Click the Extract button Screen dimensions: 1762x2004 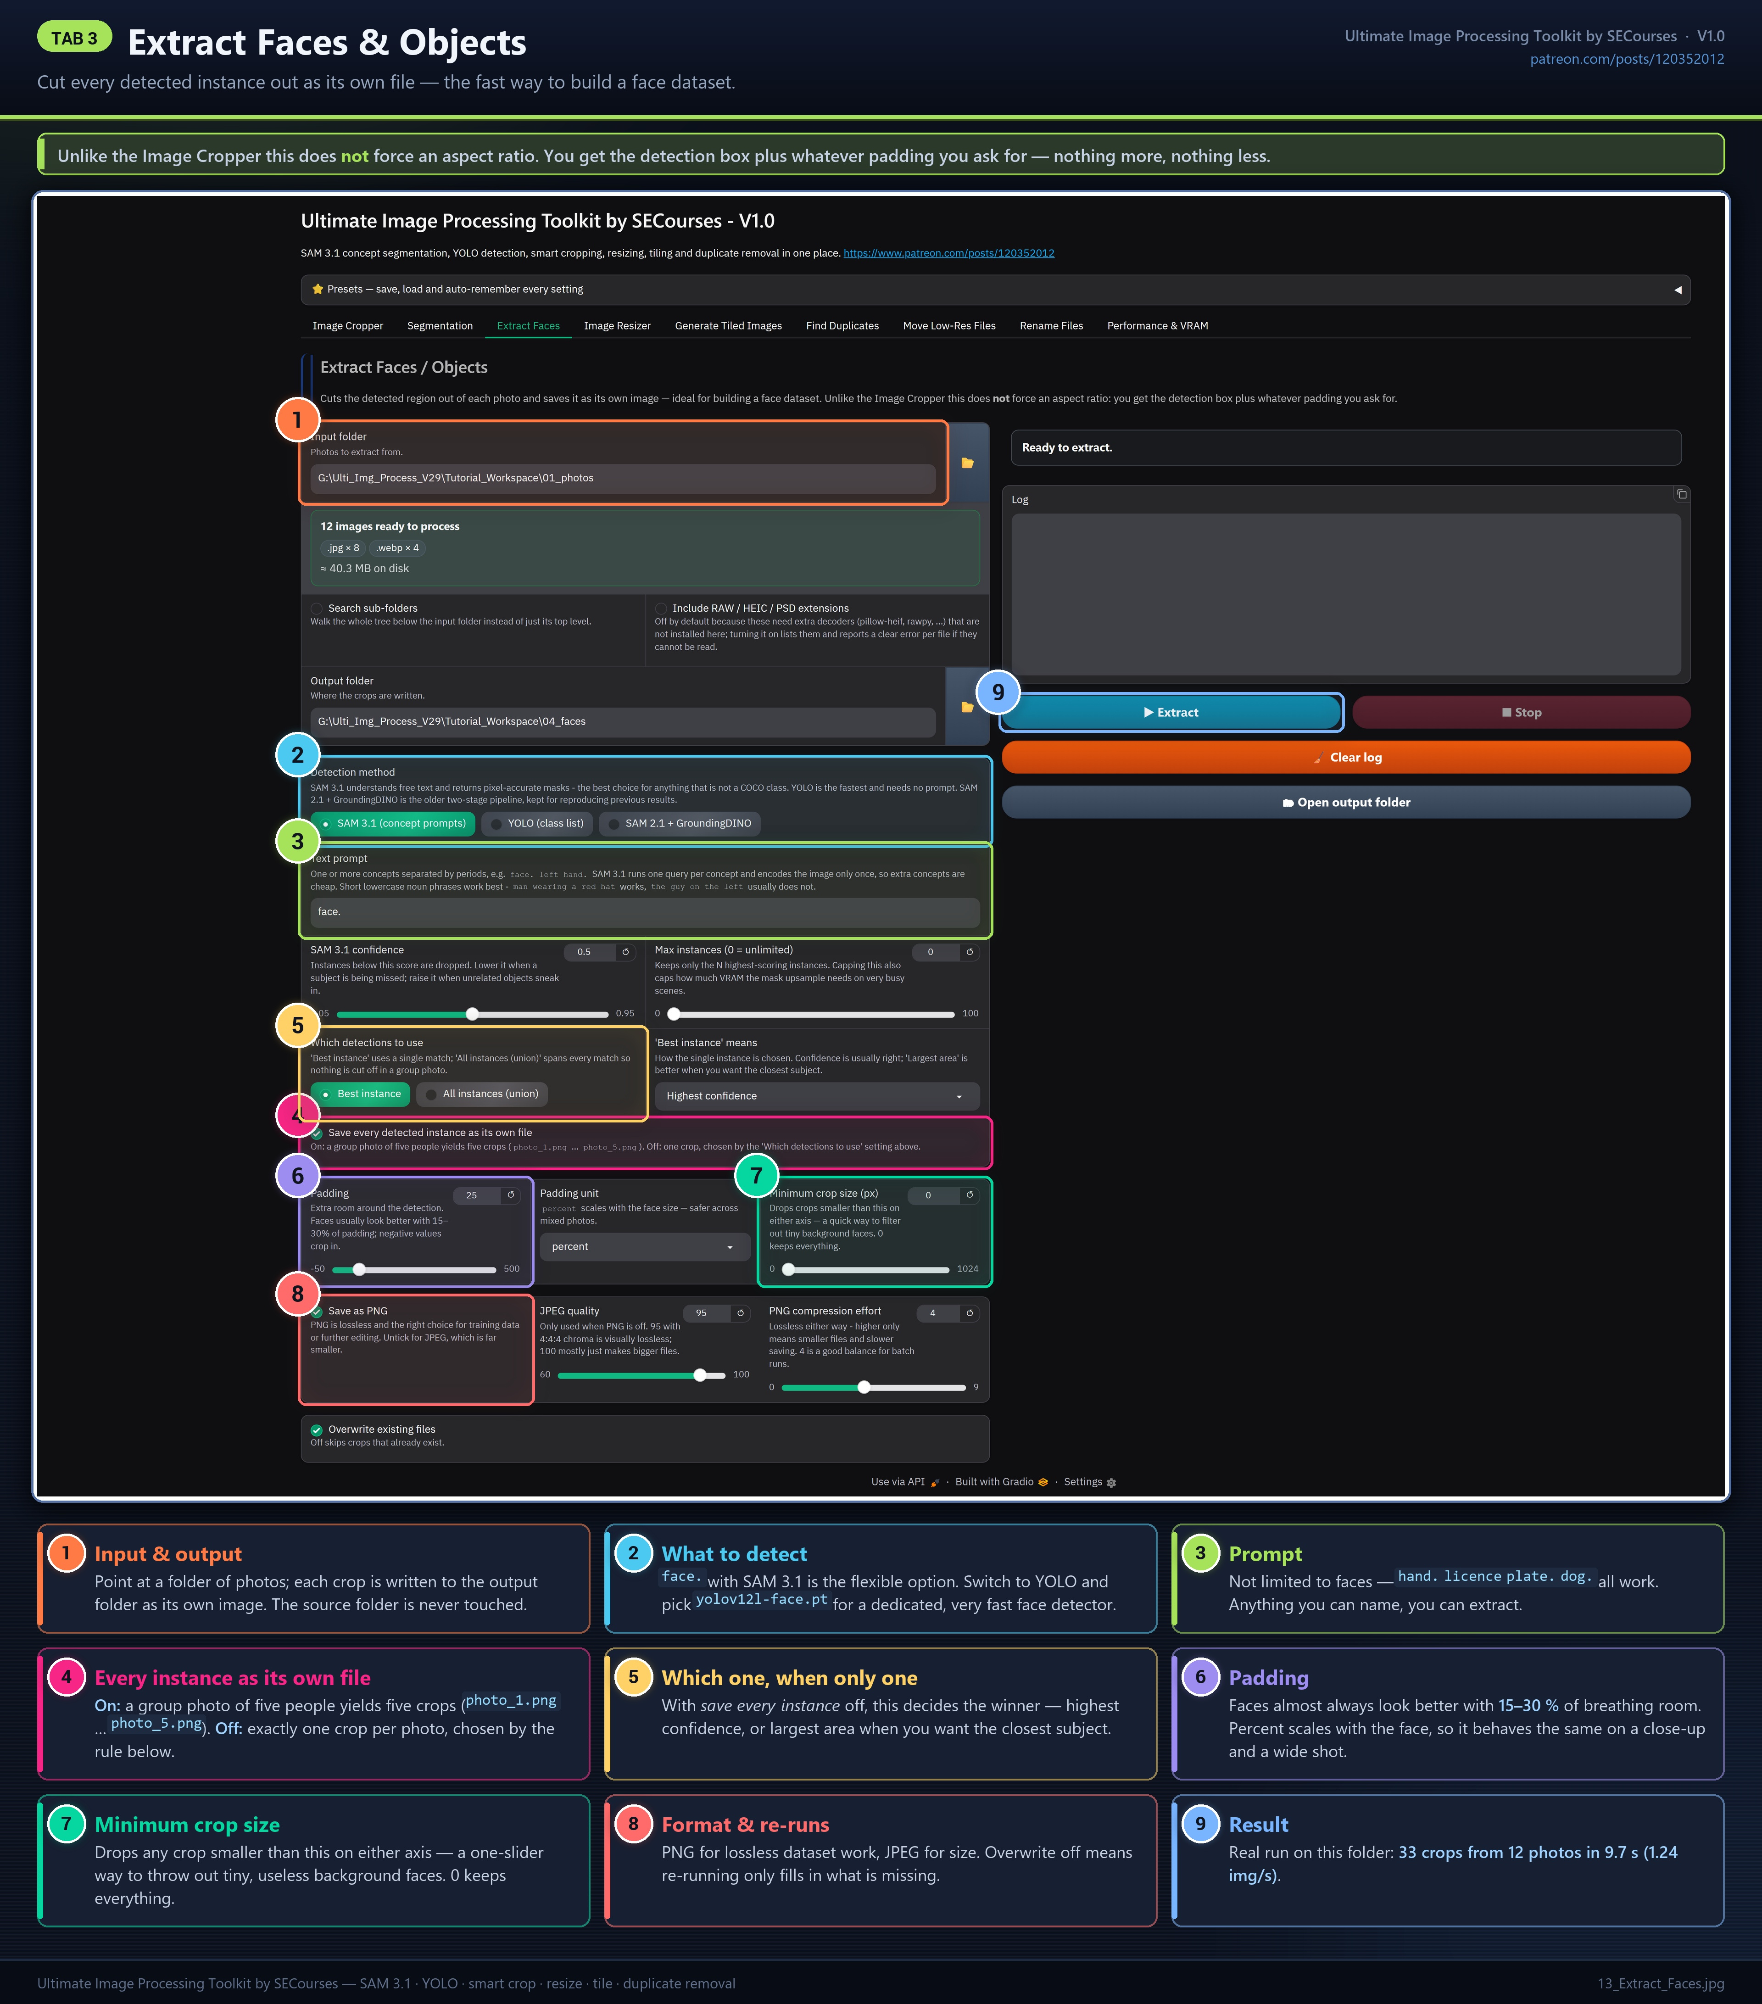[1171, 713]
